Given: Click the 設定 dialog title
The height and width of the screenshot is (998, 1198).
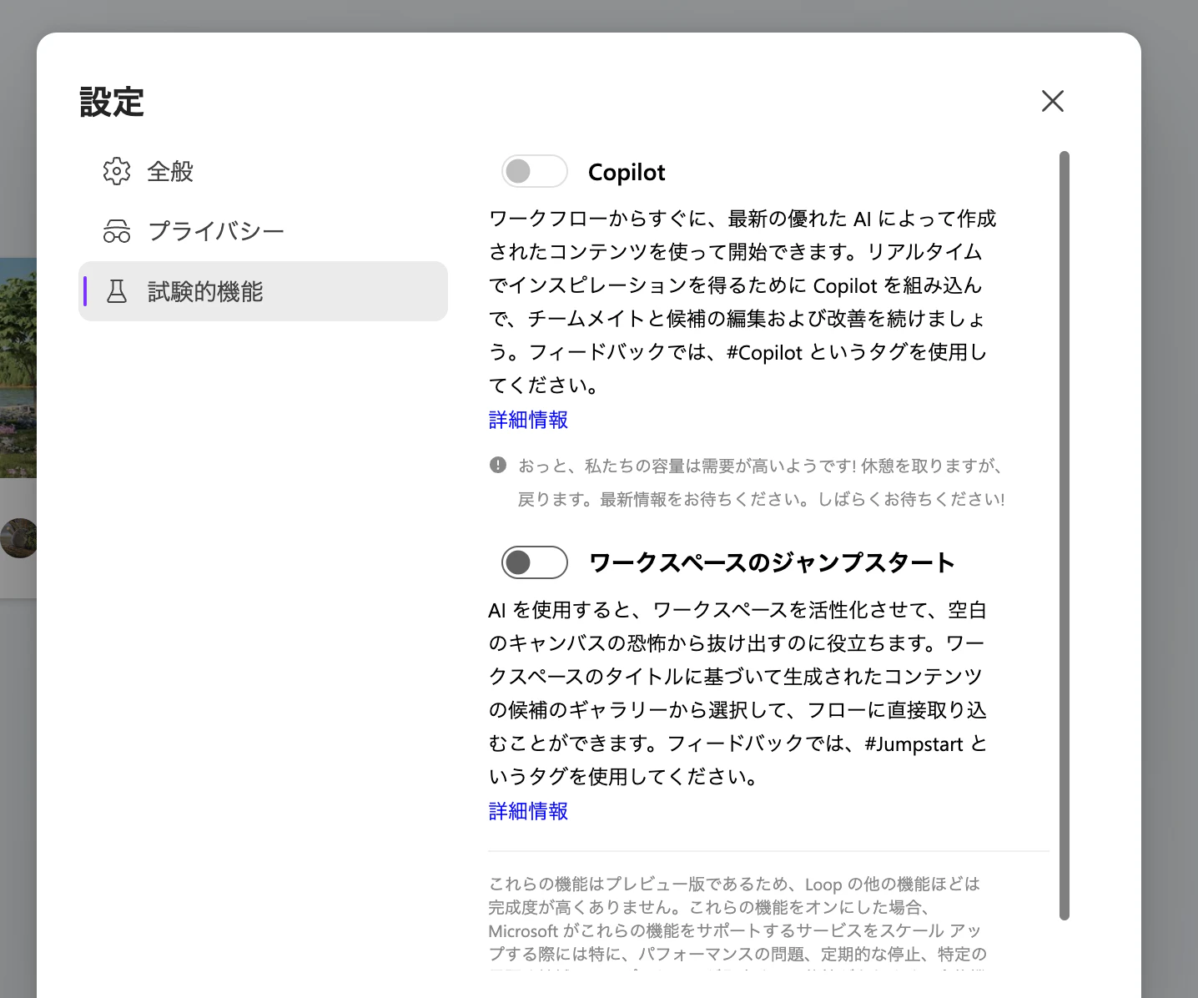Looking at the screenshot, I should (112, 103).
